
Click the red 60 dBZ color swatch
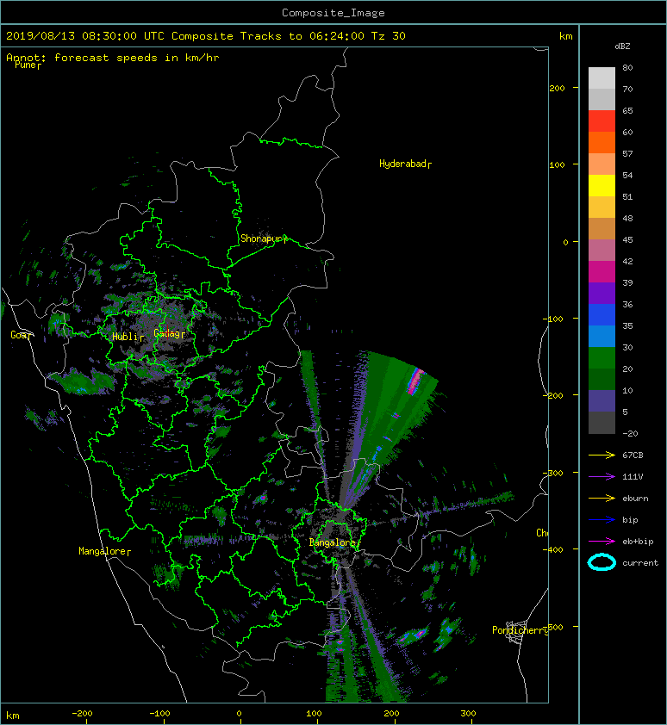602,121
